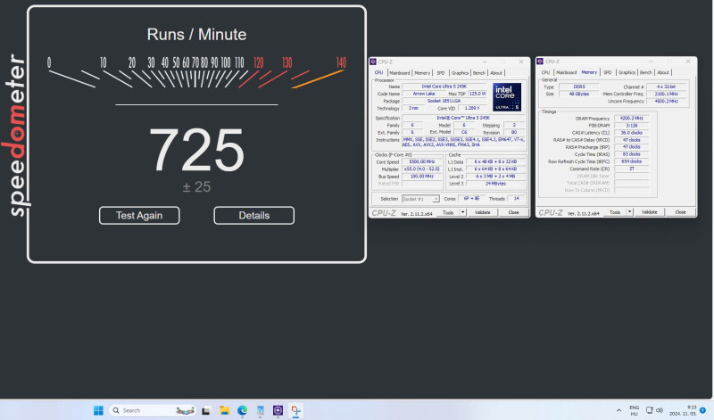Open Speedometer Details

point(254,215)
